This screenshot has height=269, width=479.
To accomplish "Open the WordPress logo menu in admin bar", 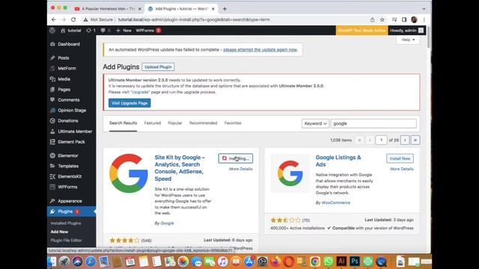I will pyautogui.click(x=52, y=30).
